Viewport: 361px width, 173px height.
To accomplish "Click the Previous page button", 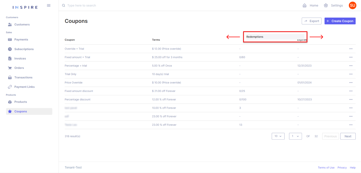I will click(330, 136).
